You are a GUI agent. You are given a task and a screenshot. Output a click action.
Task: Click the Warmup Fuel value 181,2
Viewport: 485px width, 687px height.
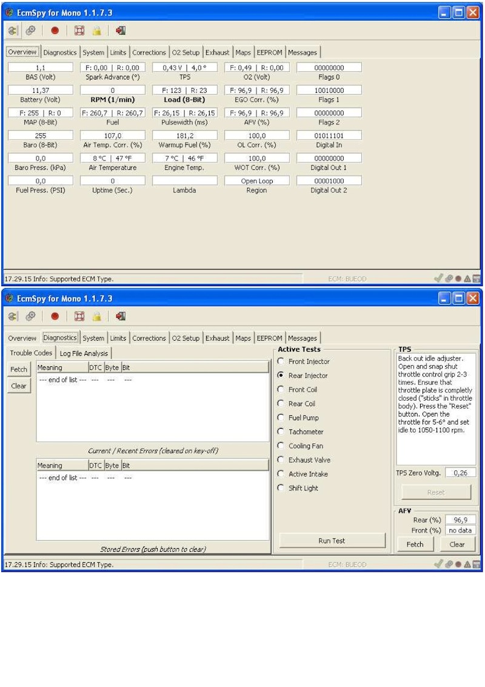coord(184,136)
